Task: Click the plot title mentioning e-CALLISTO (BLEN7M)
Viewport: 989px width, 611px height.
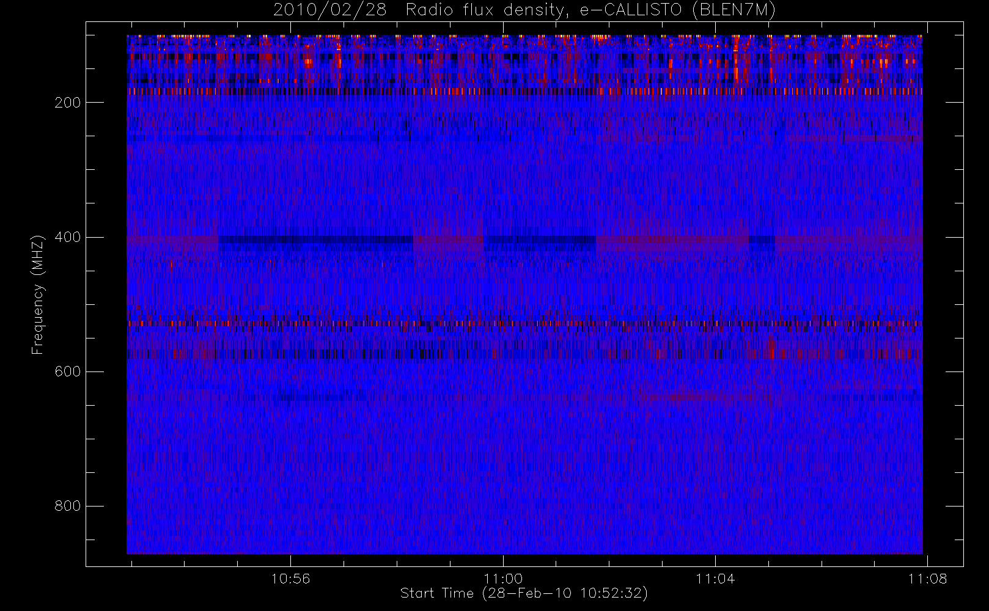Action: [x=524, y=10]
